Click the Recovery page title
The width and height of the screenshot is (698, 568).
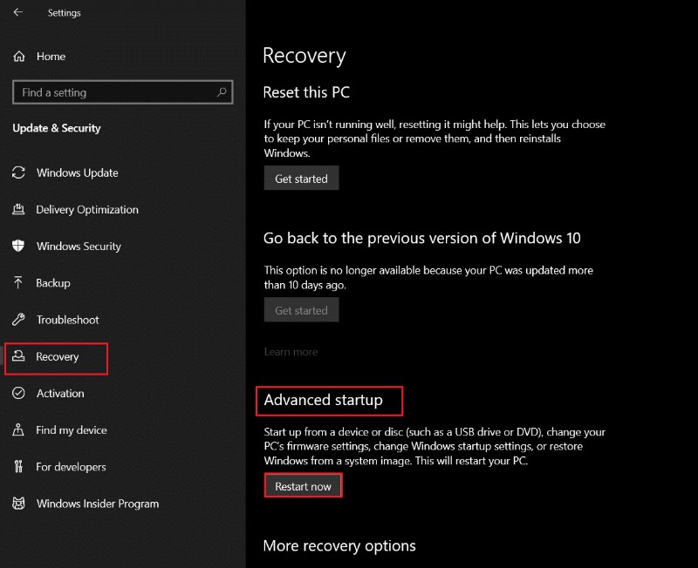tap(305, 56)
